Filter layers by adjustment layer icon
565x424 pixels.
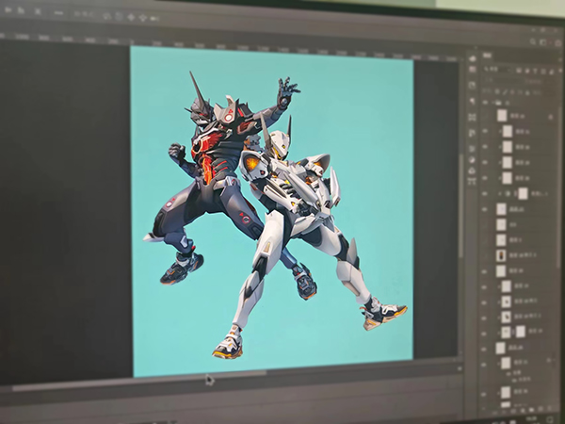526,71
